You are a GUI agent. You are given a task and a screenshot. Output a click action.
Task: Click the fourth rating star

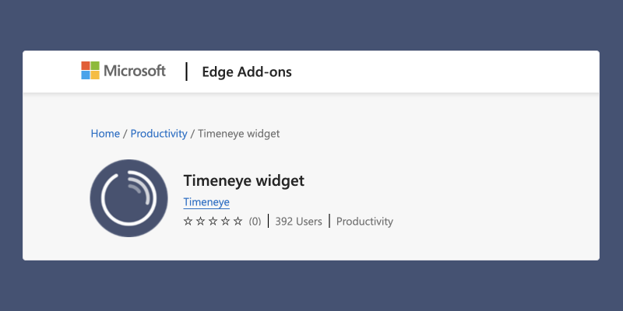(225, 222)
